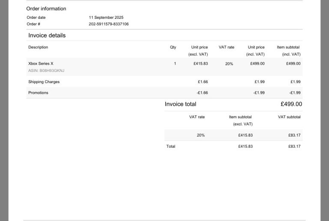Viewport: 329px width, 221px height.
Task: Click the Qty column header
Action: (x=173, y=47)
